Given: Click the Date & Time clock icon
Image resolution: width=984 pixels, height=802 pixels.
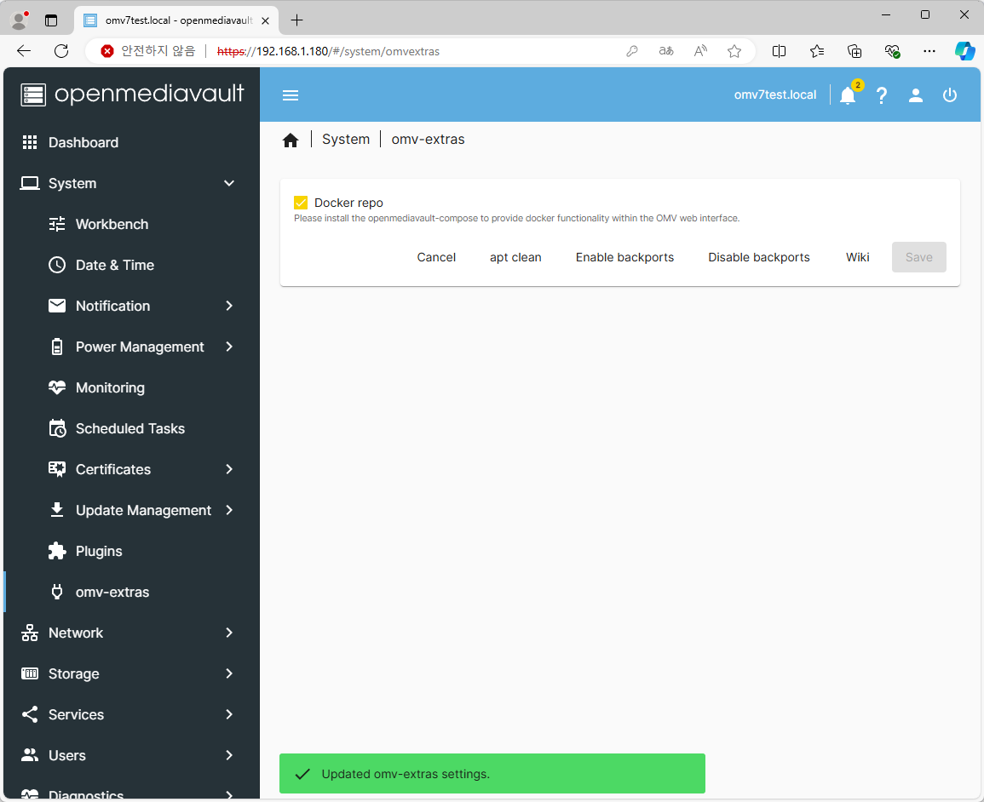Looking at the screenshot, I should point(57,265).
